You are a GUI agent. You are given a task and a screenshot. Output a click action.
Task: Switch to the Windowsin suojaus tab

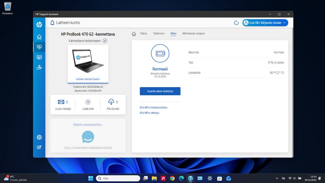(193, 34)
